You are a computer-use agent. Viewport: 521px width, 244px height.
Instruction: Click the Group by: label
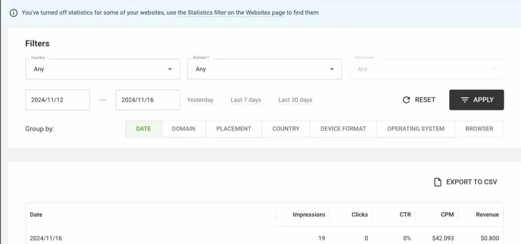pos(40,129)
